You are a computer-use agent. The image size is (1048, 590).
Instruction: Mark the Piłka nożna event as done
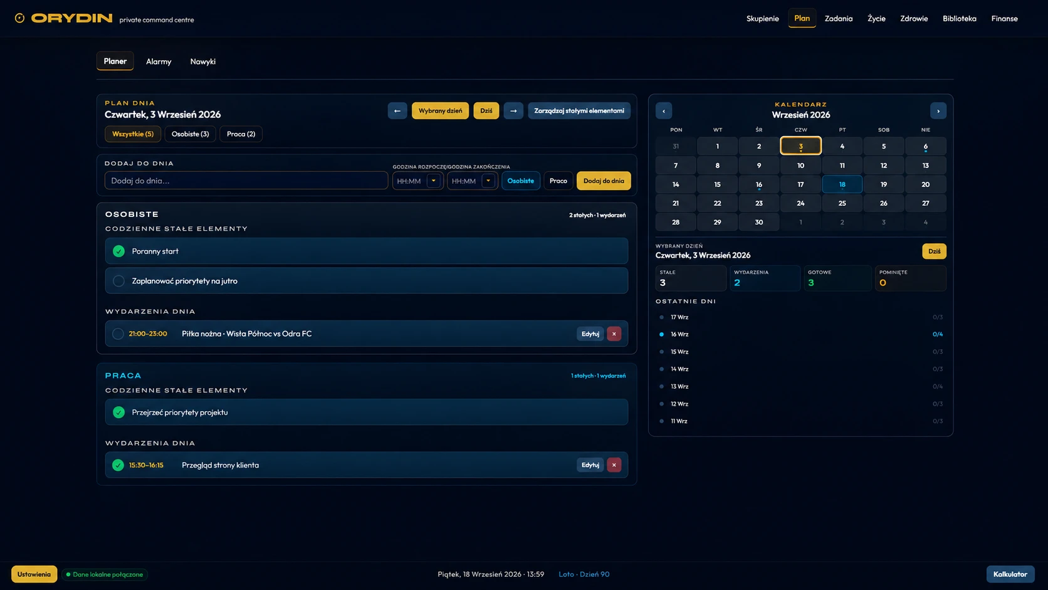[x=118, y=334]
